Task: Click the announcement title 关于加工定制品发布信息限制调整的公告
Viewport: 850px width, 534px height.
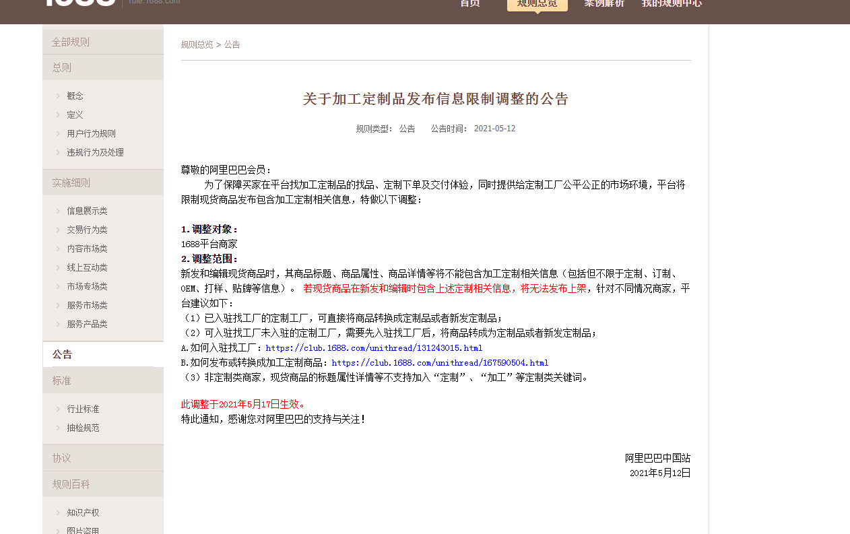Action: pyautogui.click(x=436, y=99)
